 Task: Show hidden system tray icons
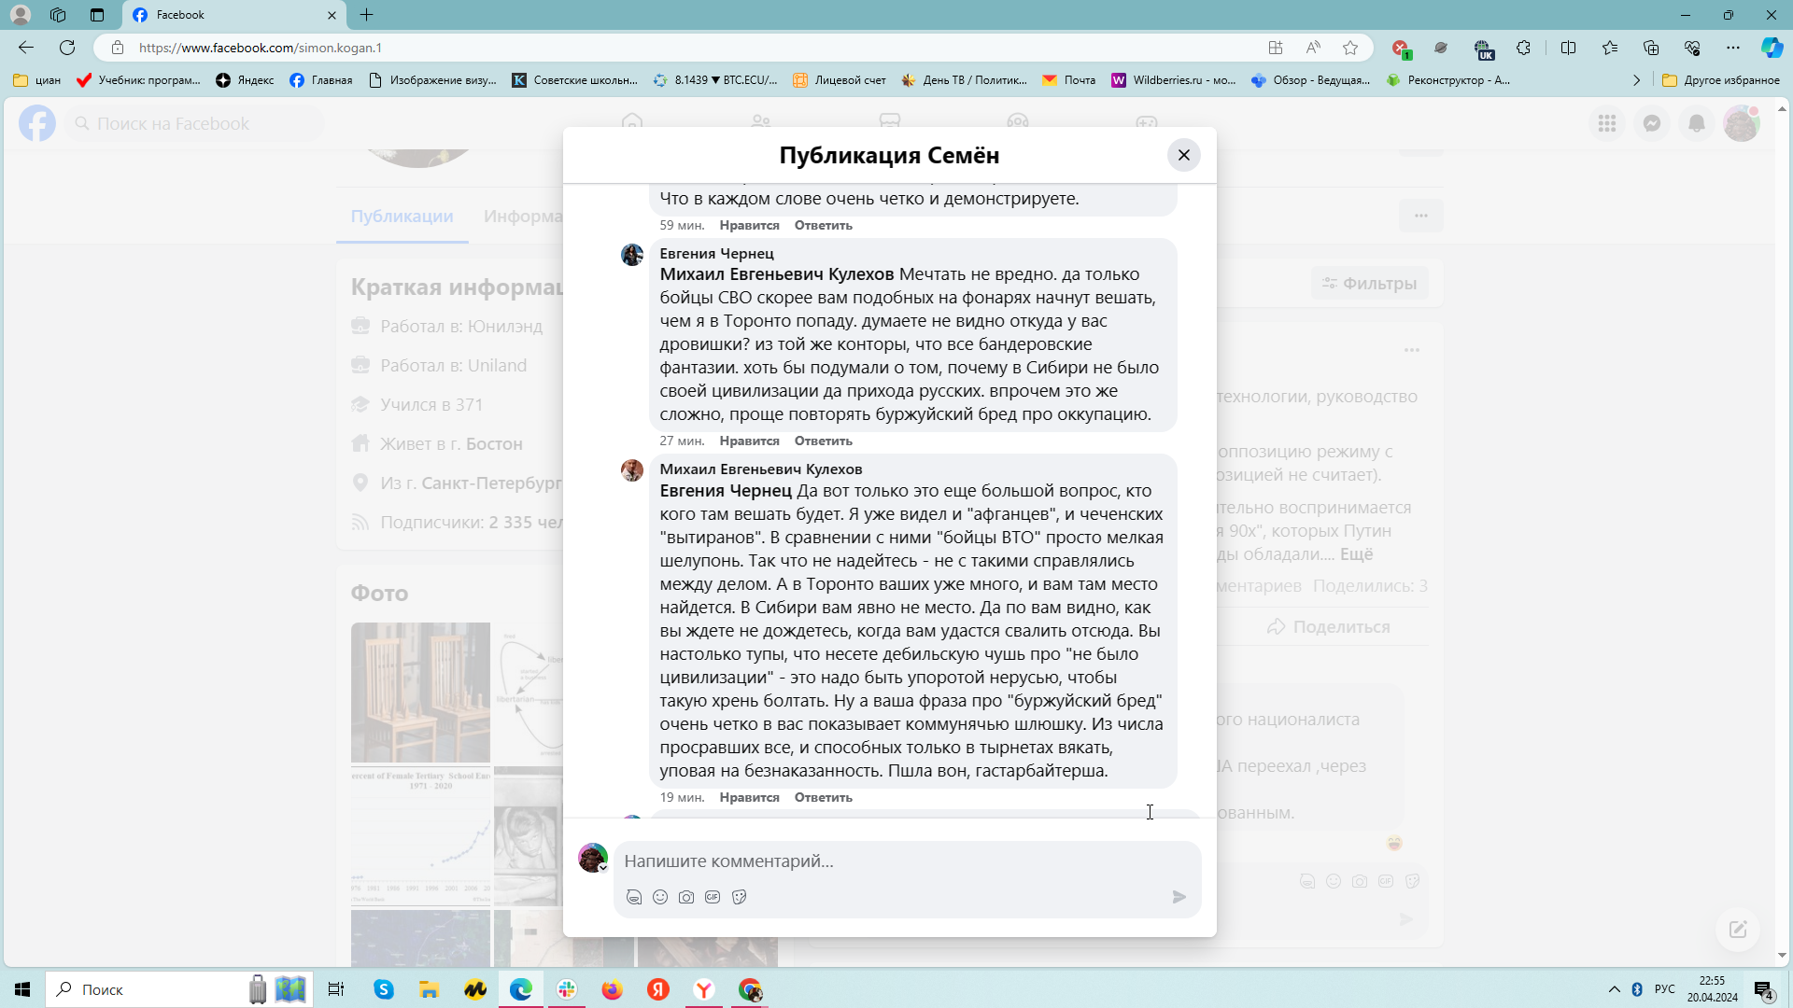tap(1614, 989)
